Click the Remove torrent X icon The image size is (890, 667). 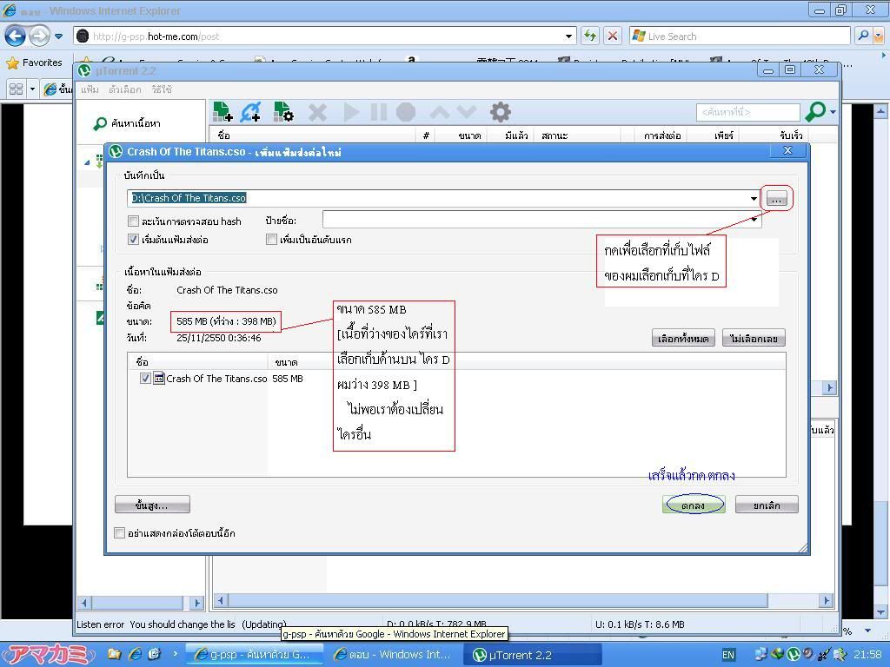click(318, 112)
